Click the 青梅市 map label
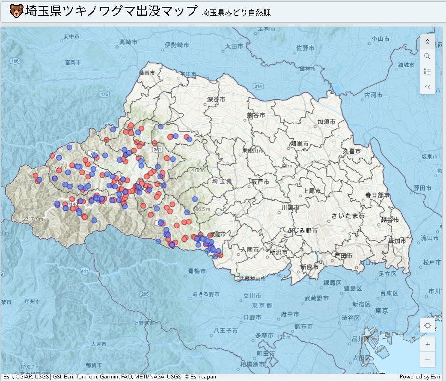446x381 pixels. tap(197, 271)
